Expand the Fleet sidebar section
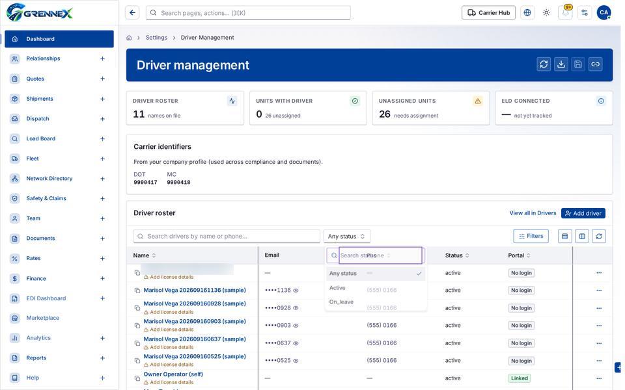This screenshot has height=390, width=625. click(102, 159)
